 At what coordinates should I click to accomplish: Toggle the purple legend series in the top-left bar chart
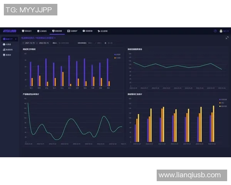point(117,55)
